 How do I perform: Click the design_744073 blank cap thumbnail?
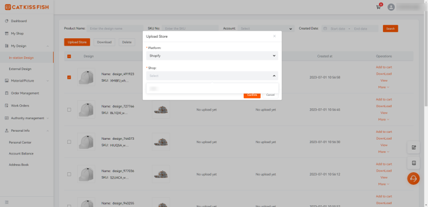tap(86, 142)
